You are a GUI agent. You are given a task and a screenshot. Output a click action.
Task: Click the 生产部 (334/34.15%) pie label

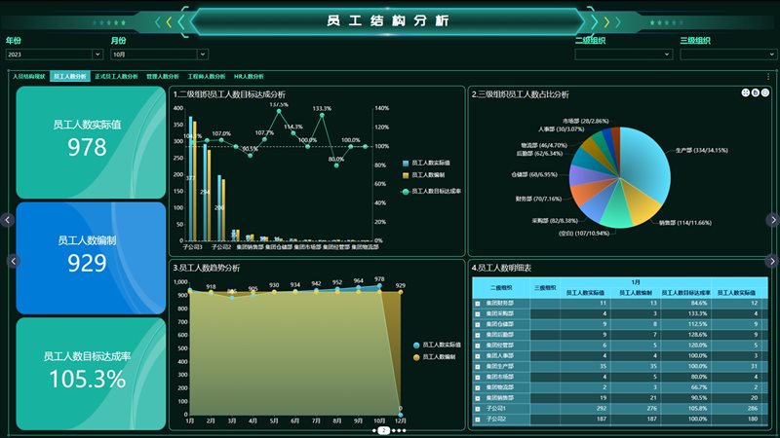[701, 150]
